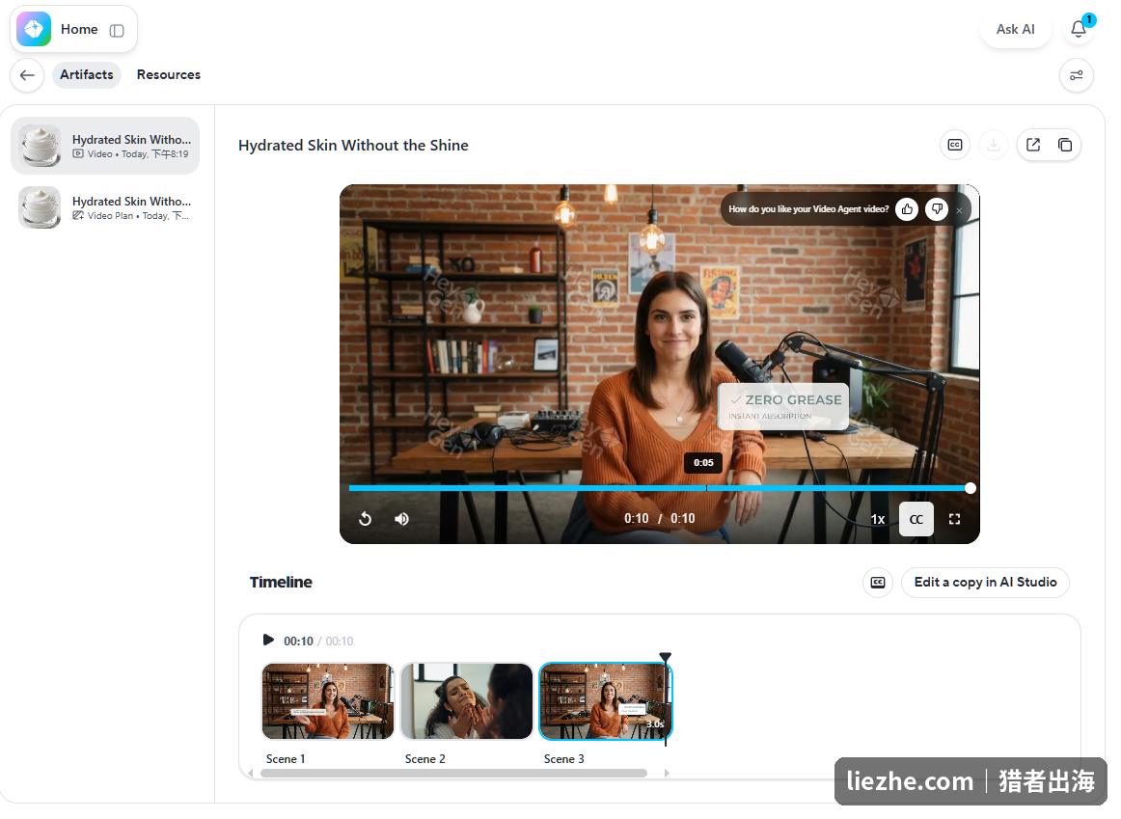The height and width of the screenshot is (819, 1121).
Task: Click the Scene 3 label text
Action: [x=563, y=759]
